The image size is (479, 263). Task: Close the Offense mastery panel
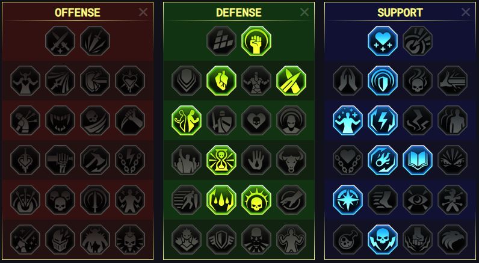point(143,12)
